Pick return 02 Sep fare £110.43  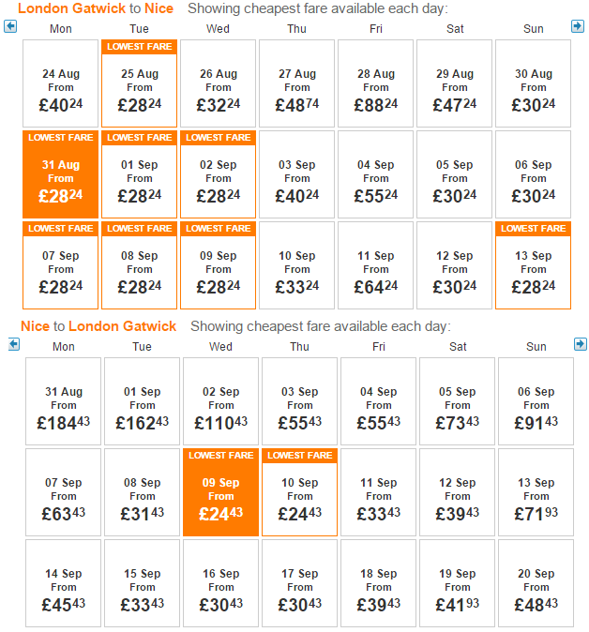tap(220, 401)
